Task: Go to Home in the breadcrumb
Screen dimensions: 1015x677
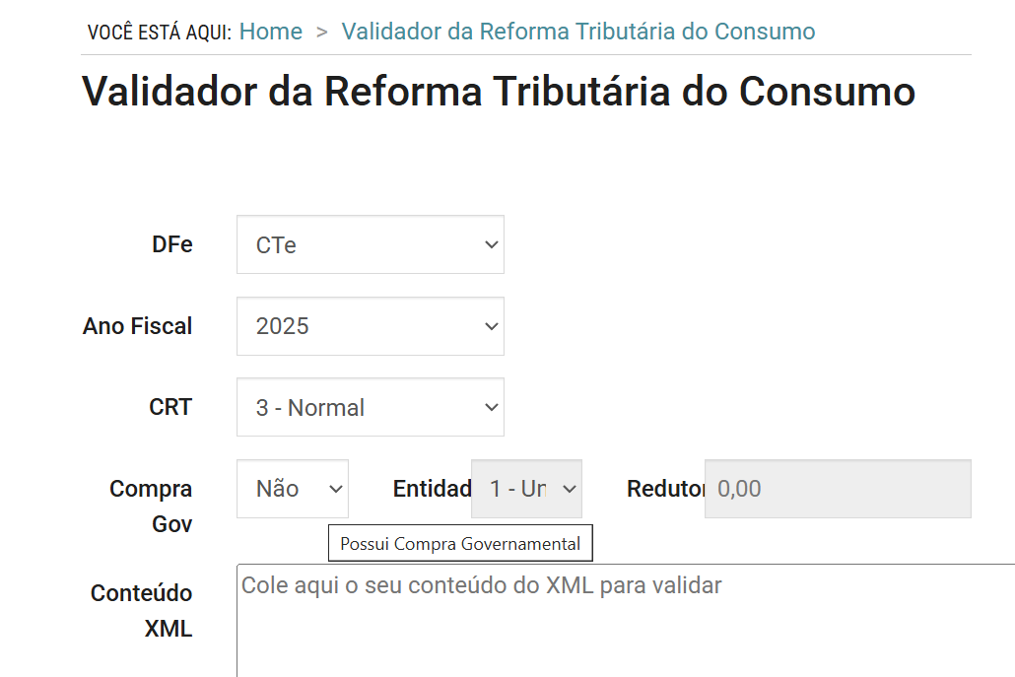Action: pyautogui.click(x=271, y=32)
